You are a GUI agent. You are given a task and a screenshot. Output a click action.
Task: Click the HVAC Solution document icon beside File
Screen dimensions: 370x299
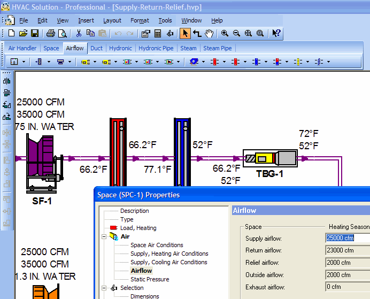click(x=10, y=20)
